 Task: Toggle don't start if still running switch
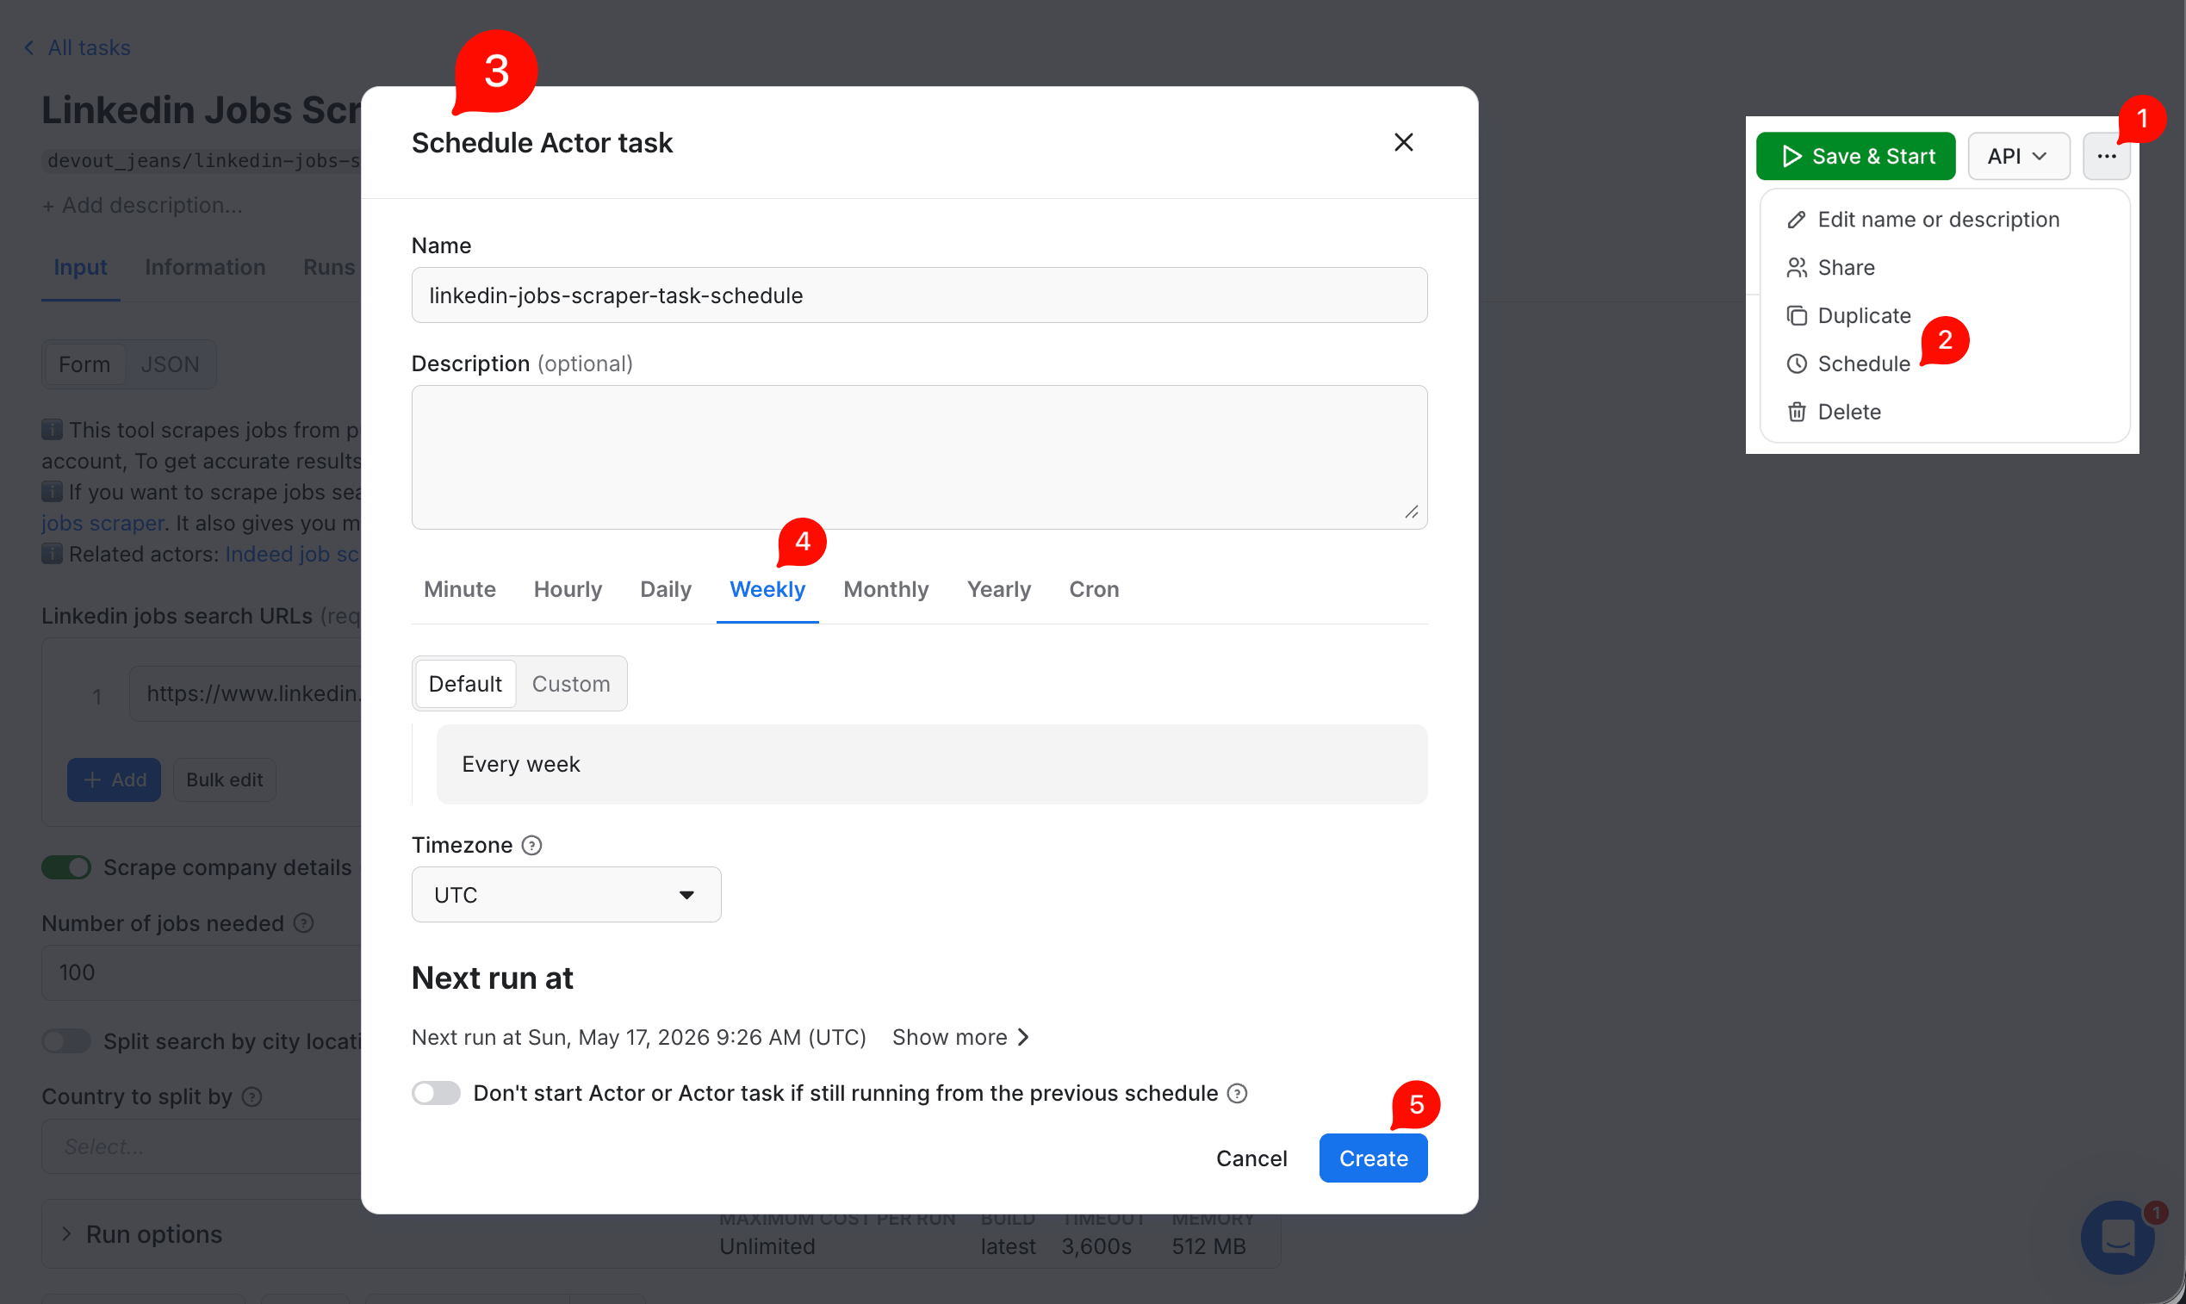click(436, 1093)
